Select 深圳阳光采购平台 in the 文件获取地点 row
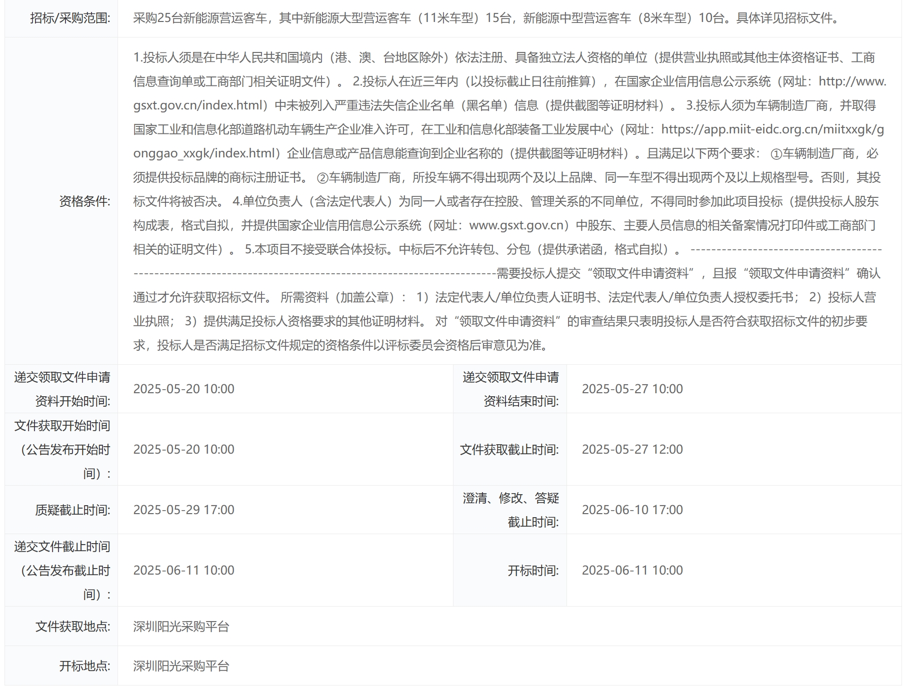The width and height of the screenshot is (908, 690). (181, 627)
